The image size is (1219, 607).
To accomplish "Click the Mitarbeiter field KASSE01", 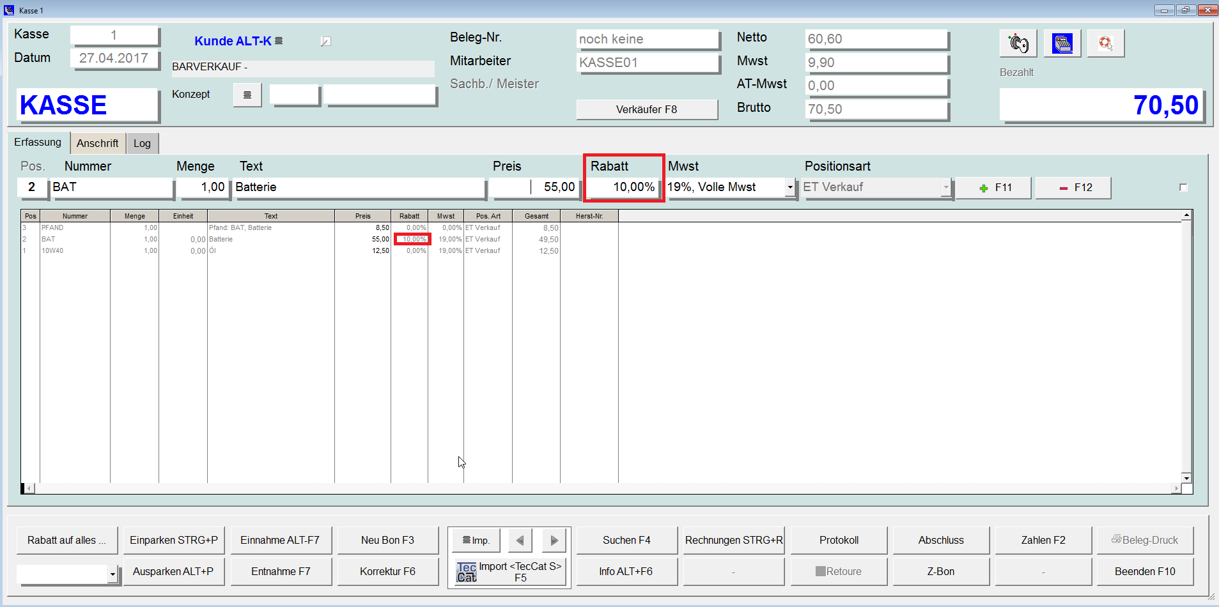I will (x=648, y=63).
